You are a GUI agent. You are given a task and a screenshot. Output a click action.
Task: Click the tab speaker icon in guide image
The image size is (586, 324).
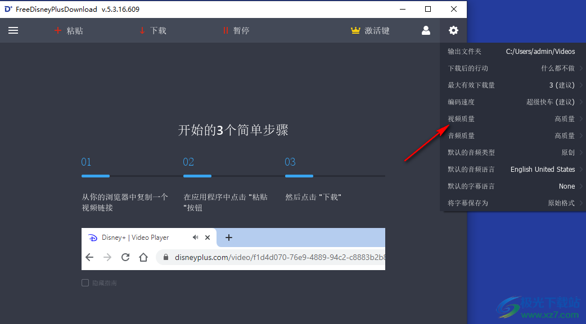196,238
